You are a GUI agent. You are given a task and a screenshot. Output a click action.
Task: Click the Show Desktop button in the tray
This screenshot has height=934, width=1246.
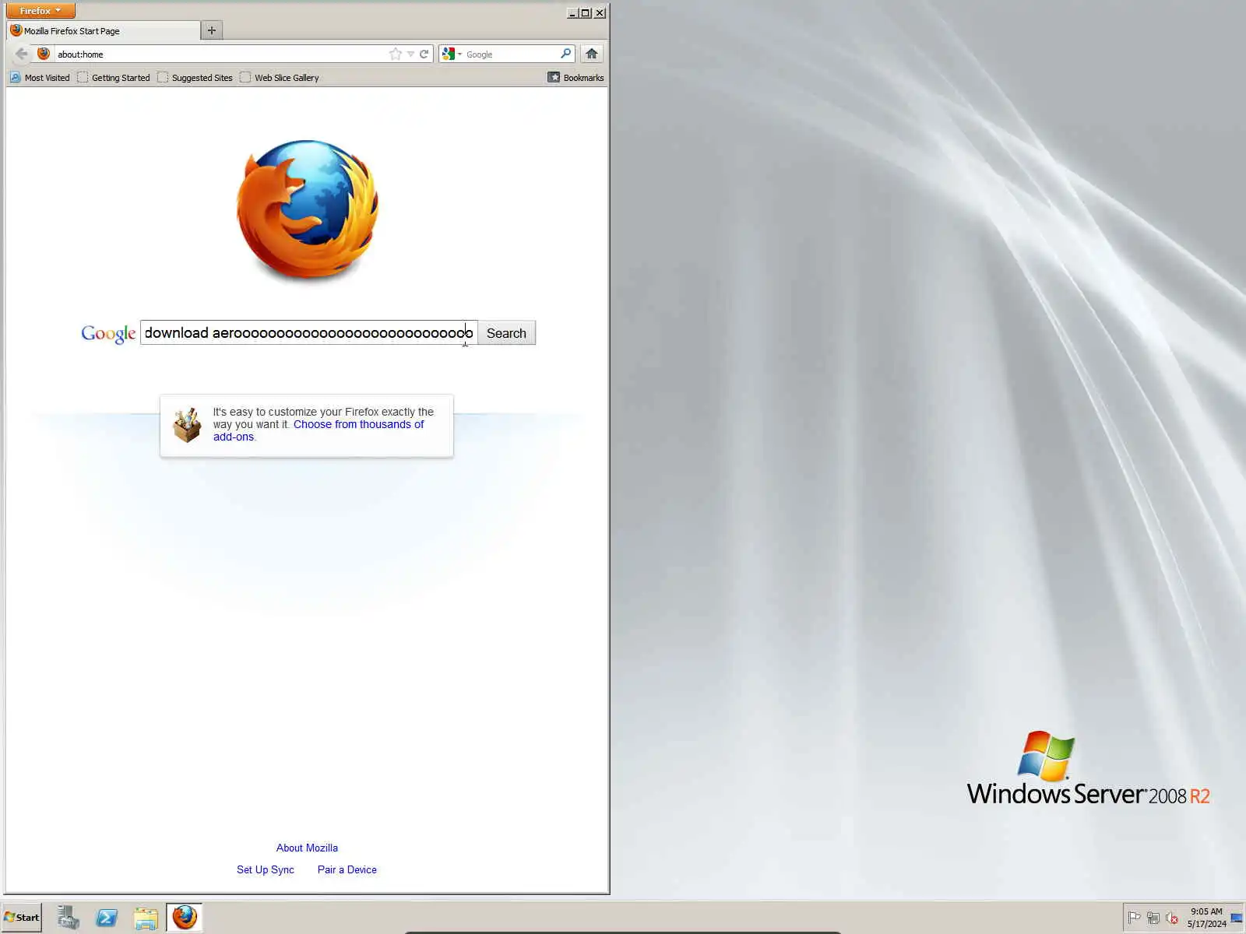click(1237, 918)
